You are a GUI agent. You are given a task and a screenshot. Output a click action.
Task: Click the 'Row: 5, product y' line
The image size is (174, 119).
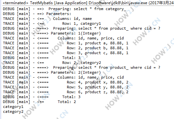pyautogui.click(x=65, y=87)
